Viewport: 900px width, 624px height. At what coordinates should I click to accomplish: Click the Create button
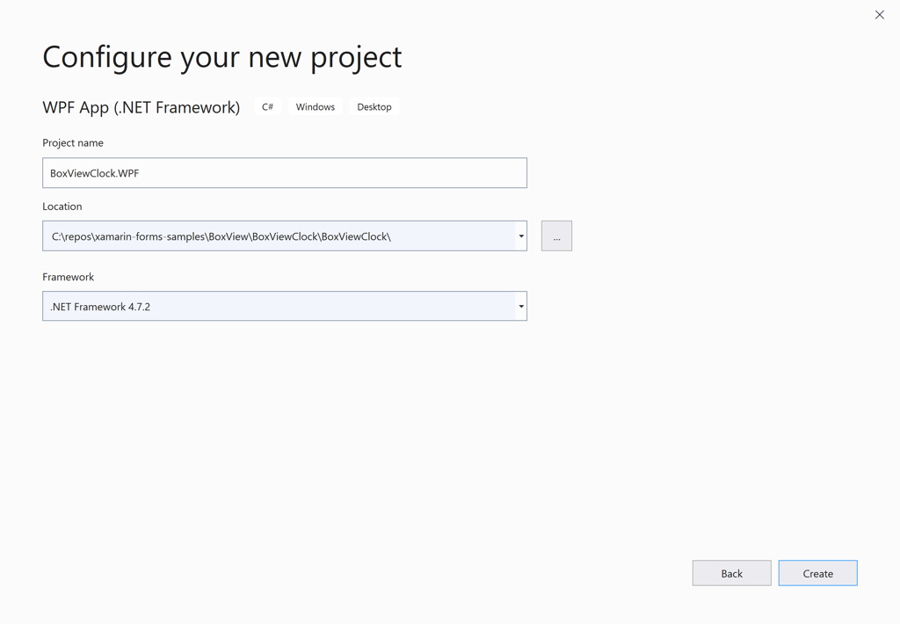click(817, 572)
